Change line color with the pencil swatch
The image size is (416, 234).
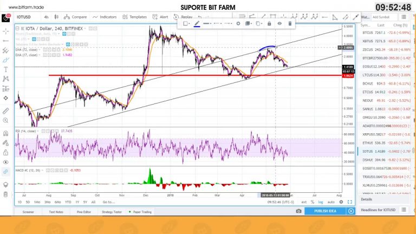(197, 24)
